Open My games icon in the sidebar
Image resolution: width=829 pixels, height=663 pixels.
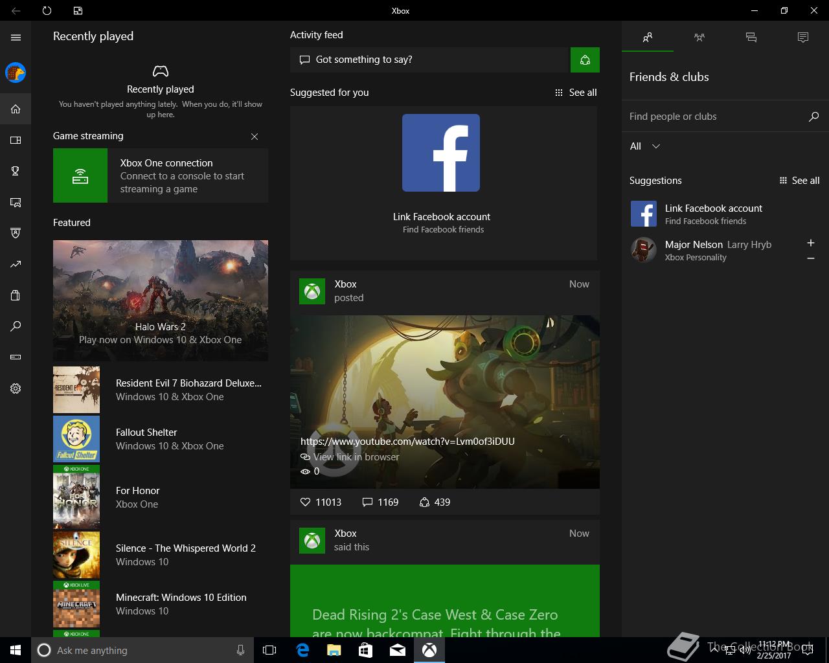16,140
